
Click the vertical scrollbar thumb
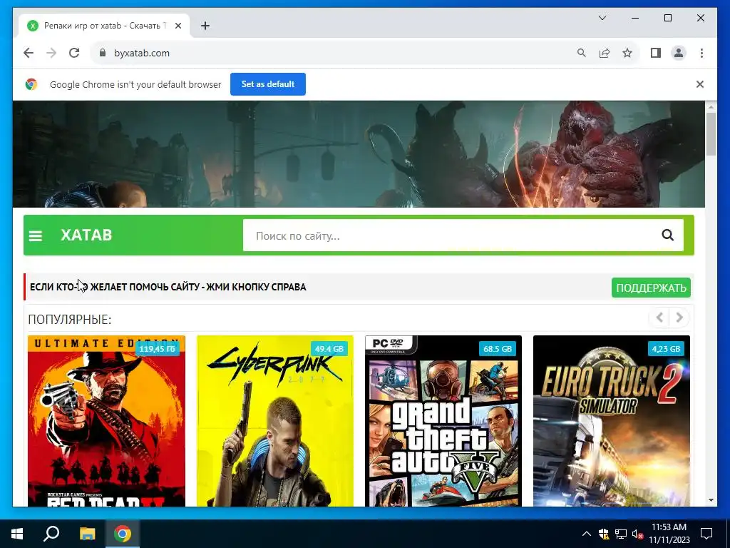[711, 134]
